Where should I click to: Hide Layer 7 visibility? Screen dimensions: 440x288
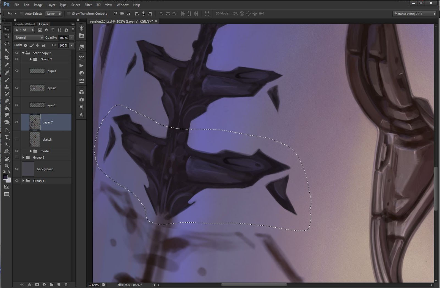point(17,122)
